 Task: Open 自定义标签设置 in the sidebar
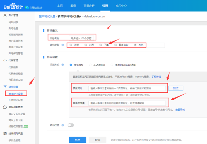[17, 114]
